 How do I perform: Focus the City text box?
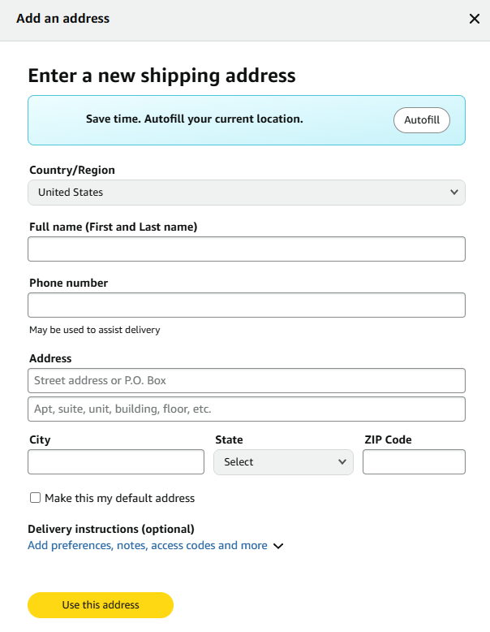pos(116,461)
